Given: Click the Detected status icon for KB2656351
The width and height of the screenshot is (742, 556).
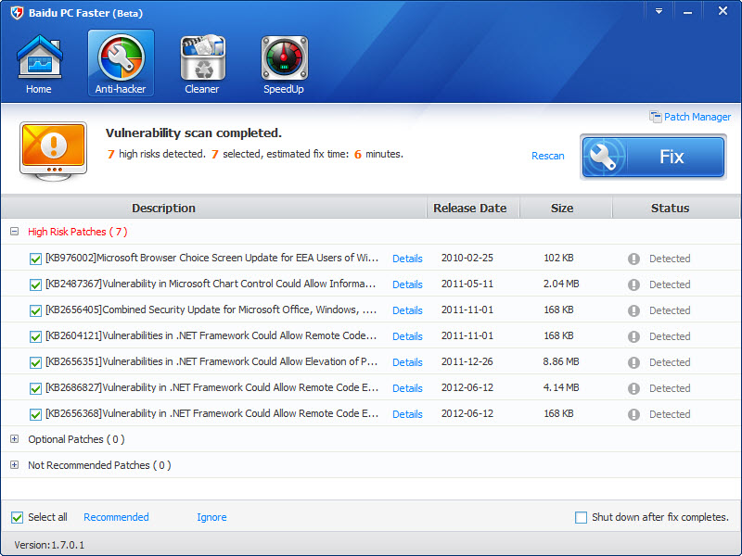Looking at the screenshot, I should click(633, 362).
